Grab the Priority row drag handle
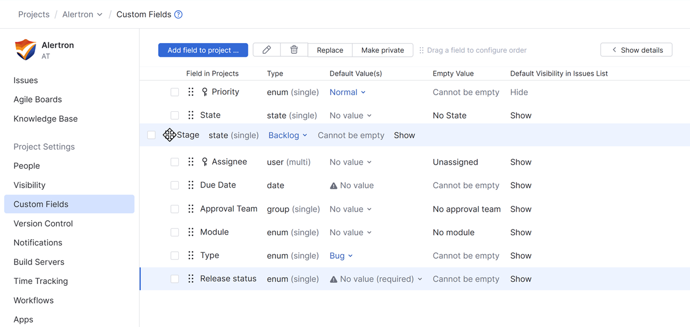This screenshot has width=690, height=327. tap(191, 92)
